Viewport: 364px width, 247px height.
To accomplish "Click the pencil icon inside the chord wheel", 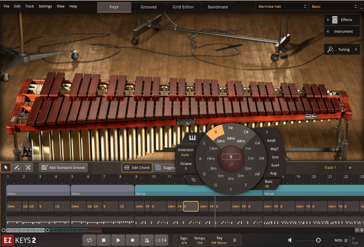I will coord(231,164).
